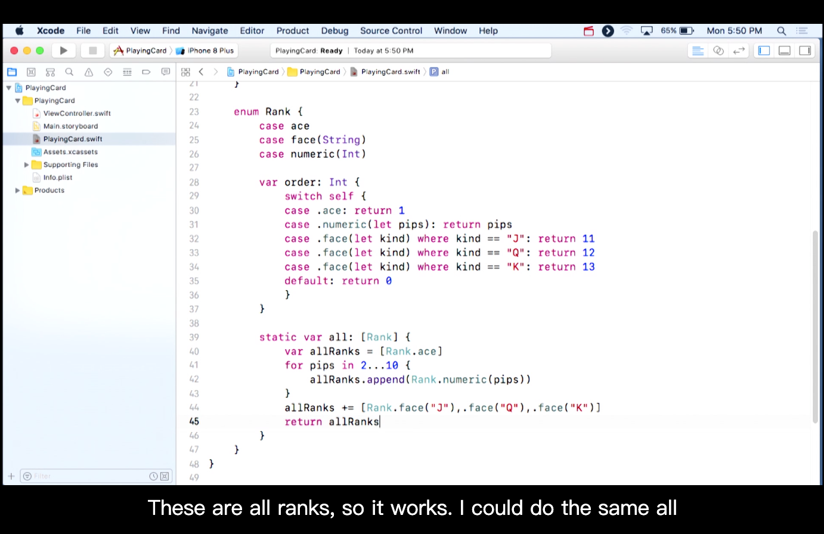Image resolution: width=824 pixels, height=534 pixels.
Task: Click 'default: return 0' in the code
Action: pyautogui.click(x=338, y=281)
